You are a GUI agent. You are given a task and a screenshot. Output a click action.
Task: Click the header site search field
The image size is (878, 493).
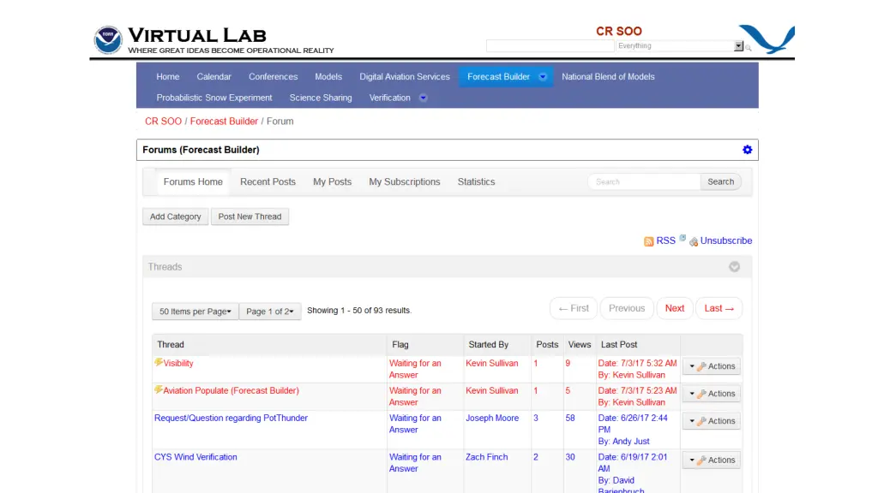pyautogui.click(x=550, y=46)
